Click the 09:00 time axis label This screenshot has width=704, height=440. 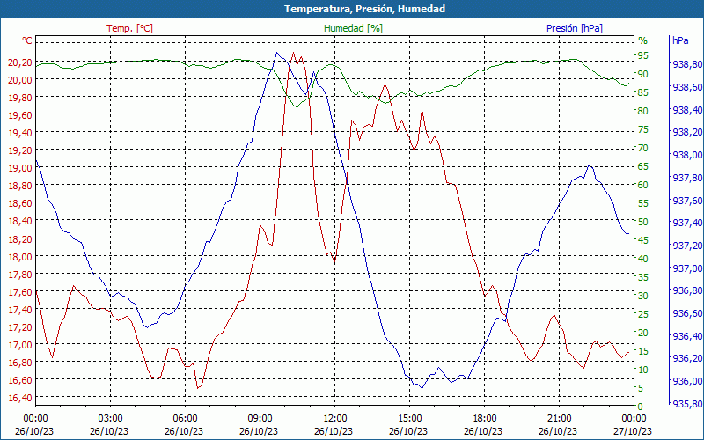coord(260,419)
